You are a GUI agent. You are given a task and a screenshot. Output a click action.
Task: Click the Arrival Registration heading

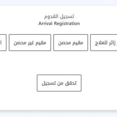(59, 23)
